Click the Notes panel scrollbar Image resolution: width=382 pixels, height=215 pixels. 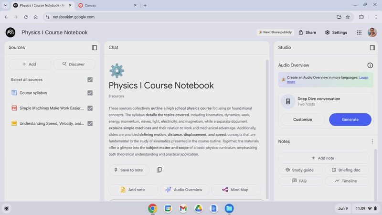click(375, 174)
